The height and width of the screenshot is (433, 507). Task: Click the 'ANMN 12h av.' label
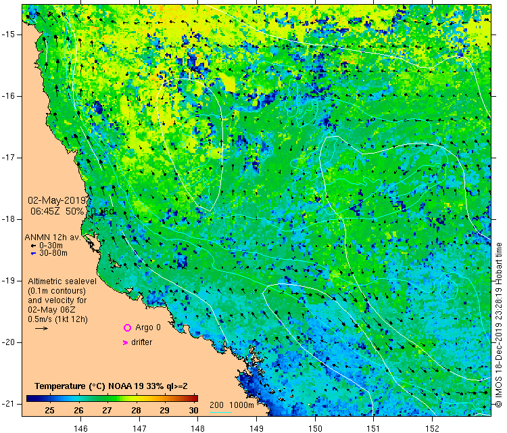click(53, 237)
